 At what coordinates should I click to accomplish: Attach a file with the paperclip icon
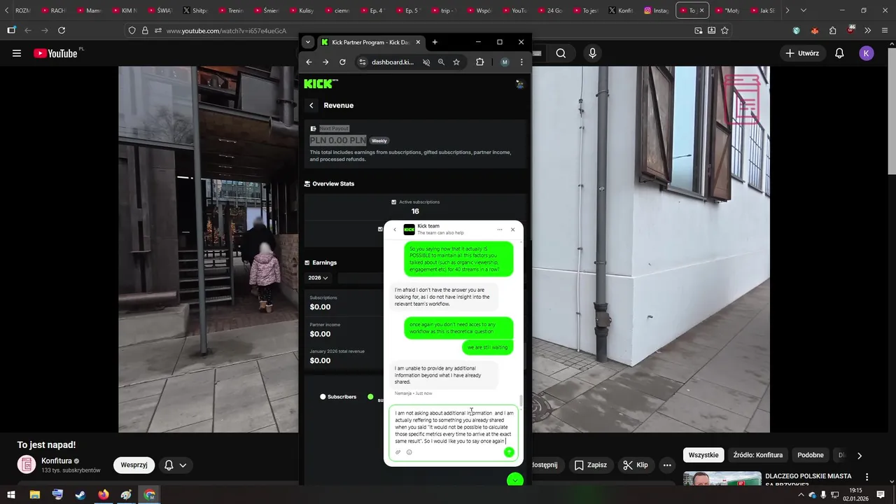398,452
